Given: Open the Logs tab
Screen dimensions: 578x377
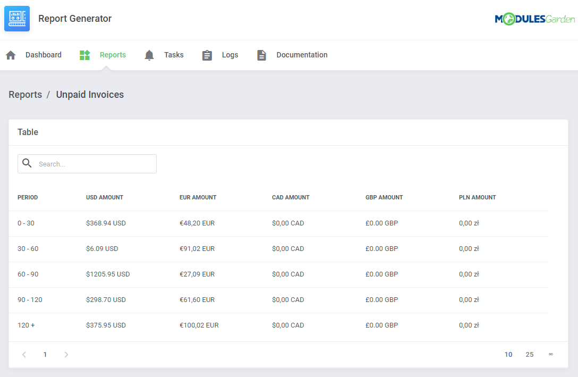Looking at the screenshot, I should point(230,55).
